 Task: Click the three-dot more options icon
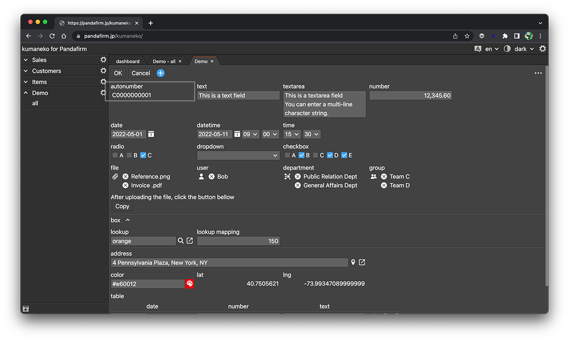538,73
